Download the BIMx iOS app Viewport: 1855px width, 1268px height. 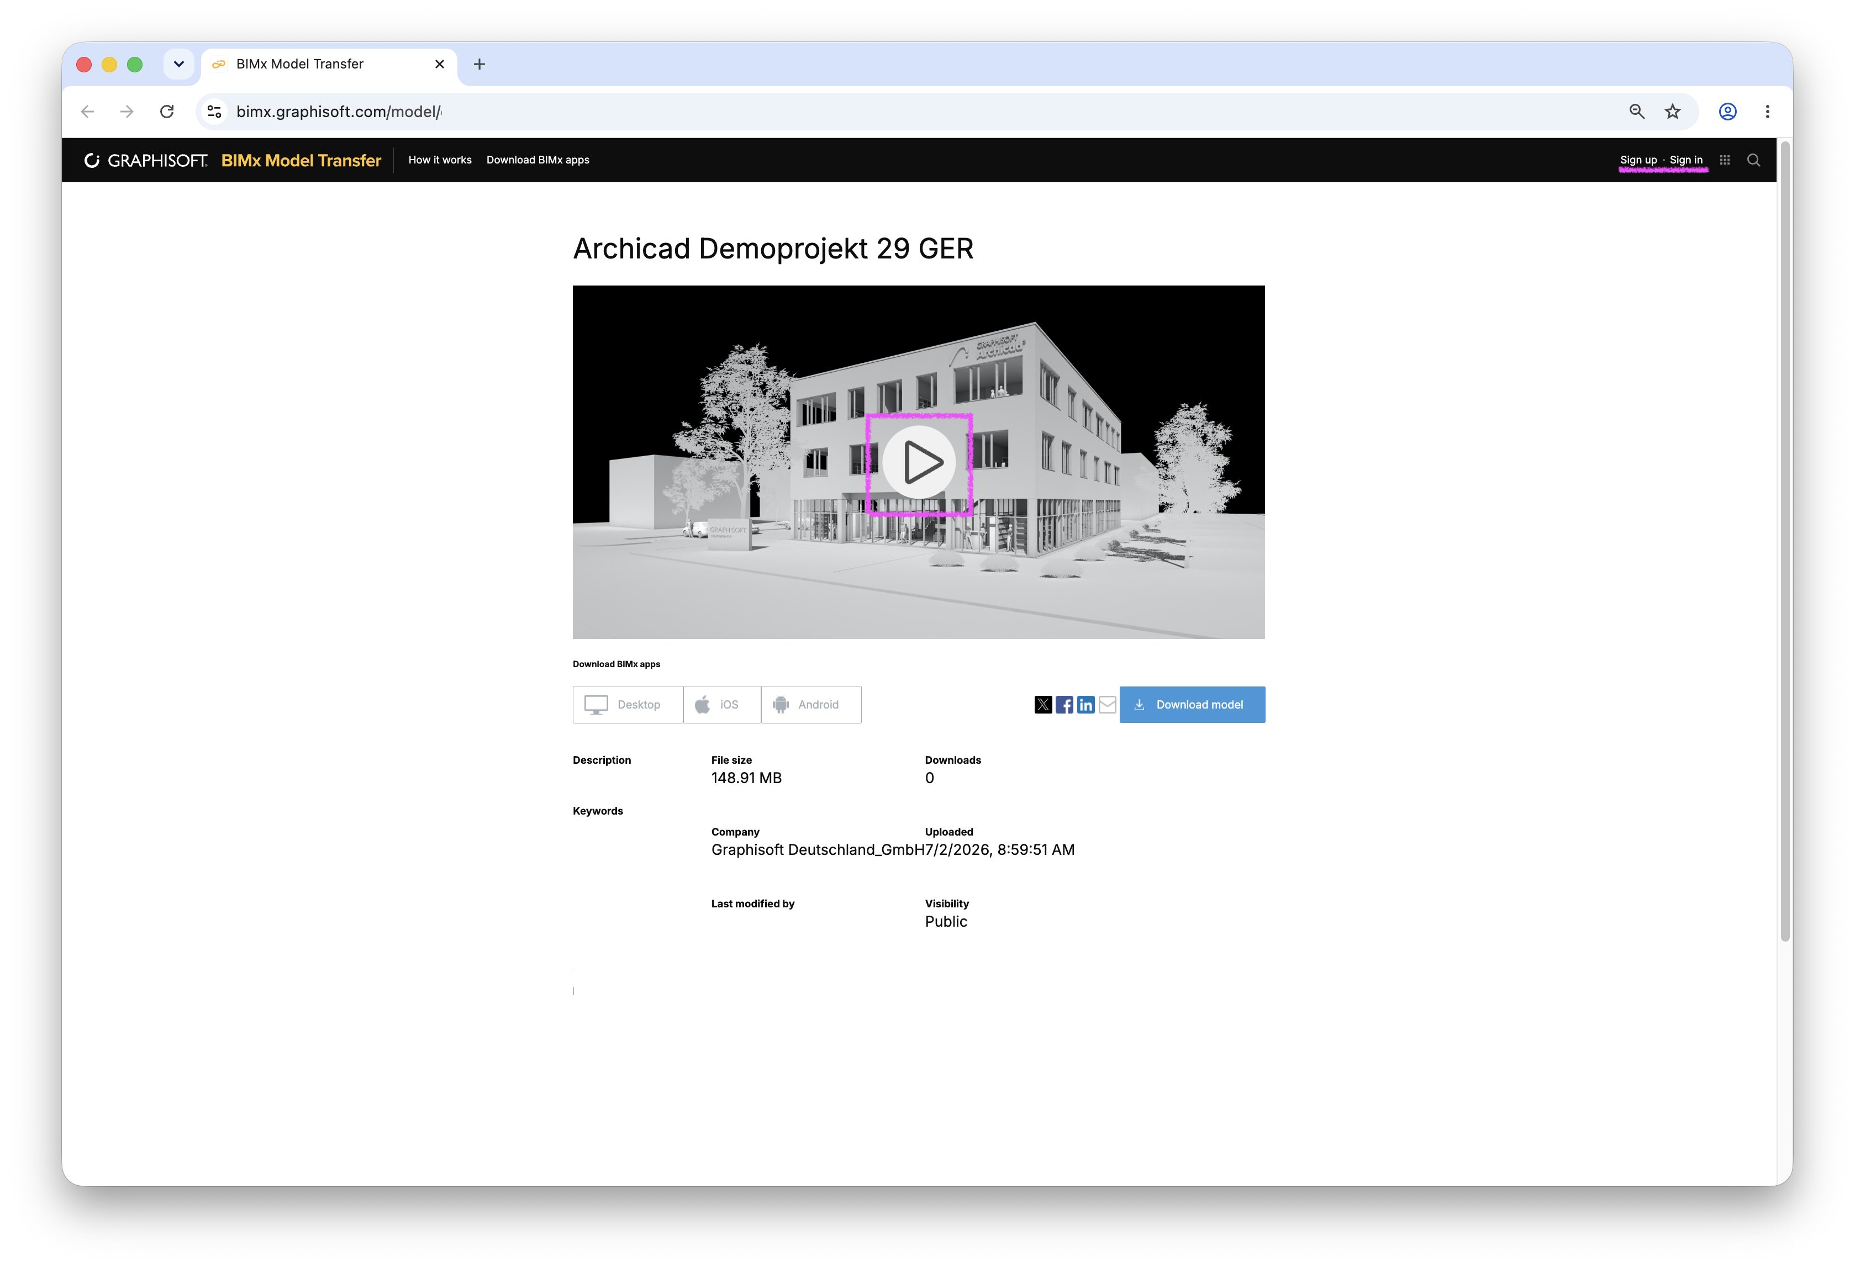[721, 705]
